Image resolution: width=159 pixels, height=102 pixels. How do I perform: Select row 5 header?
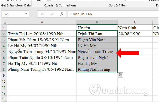coord(4,52)
